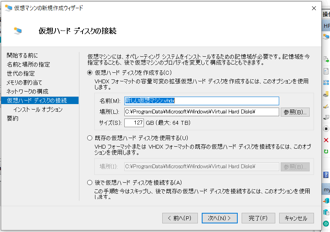Click the import virtual machine icon with green arrow
The image size is (330, 232).
click(x=326, y=59)
